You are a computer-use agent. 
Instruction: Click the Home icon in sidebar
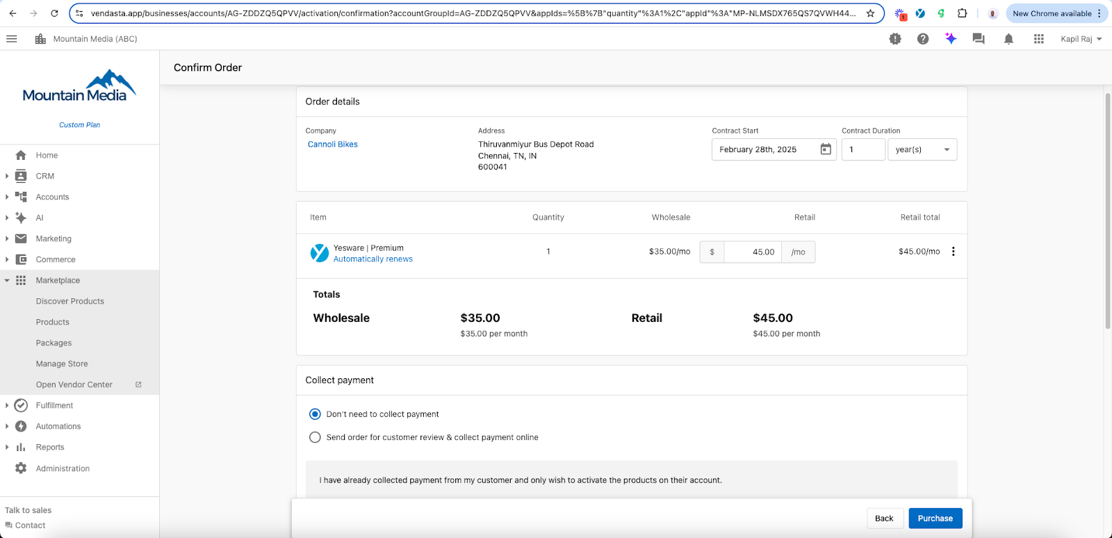point(21,155)
